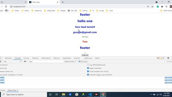This screenshot has width=172, height=97.
Task: Switch to the Lighthouse tab
Action: 88,58
